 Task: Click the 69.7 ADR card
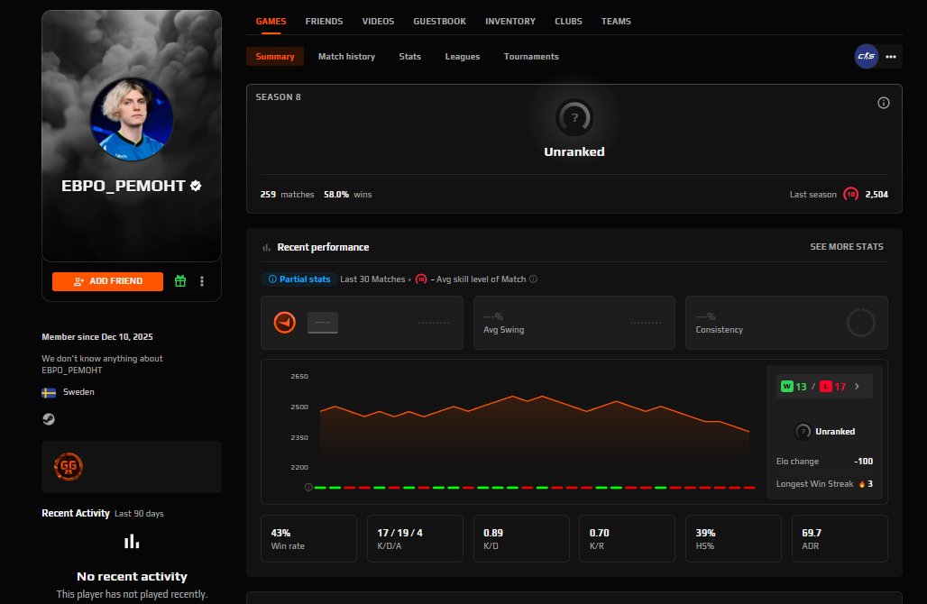pos(840,538)
